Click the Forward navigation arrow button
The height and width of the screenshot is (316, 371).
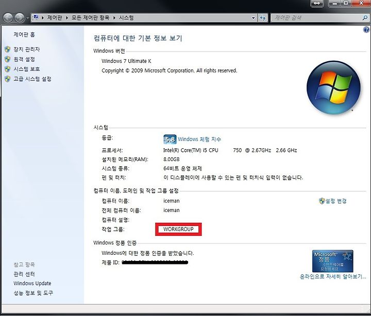pos(20,17)
